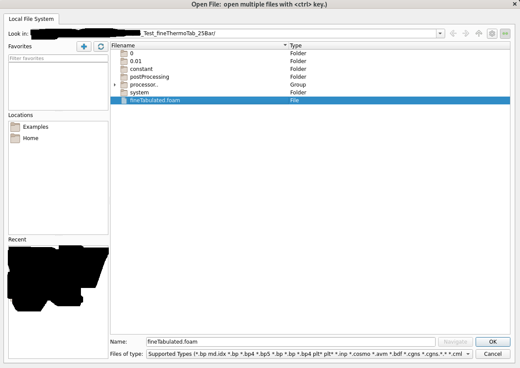Click the Name input field

click(290, 342)
